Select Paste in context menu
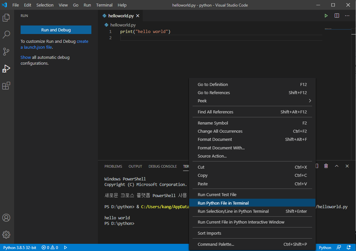This screenshot has height=251, width=356. click(252, 184)
